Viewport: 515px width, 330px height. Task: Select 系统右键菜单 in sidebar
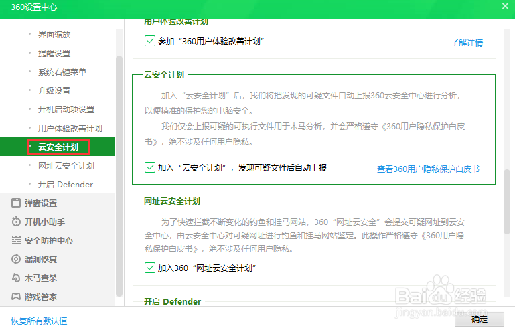tap(62, 72)
